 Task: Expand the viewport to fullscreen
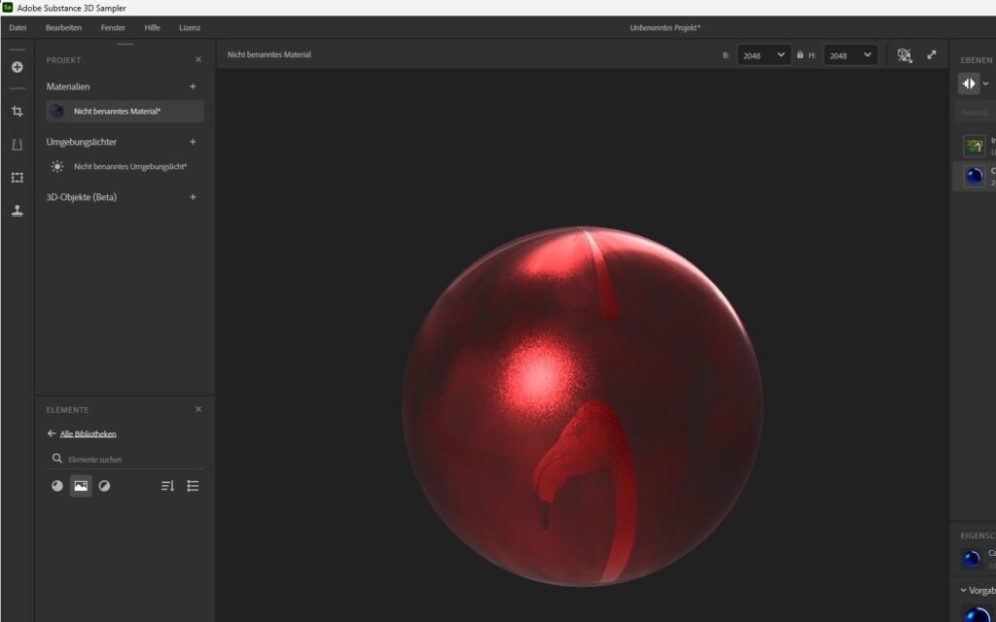tap(932, 54)
